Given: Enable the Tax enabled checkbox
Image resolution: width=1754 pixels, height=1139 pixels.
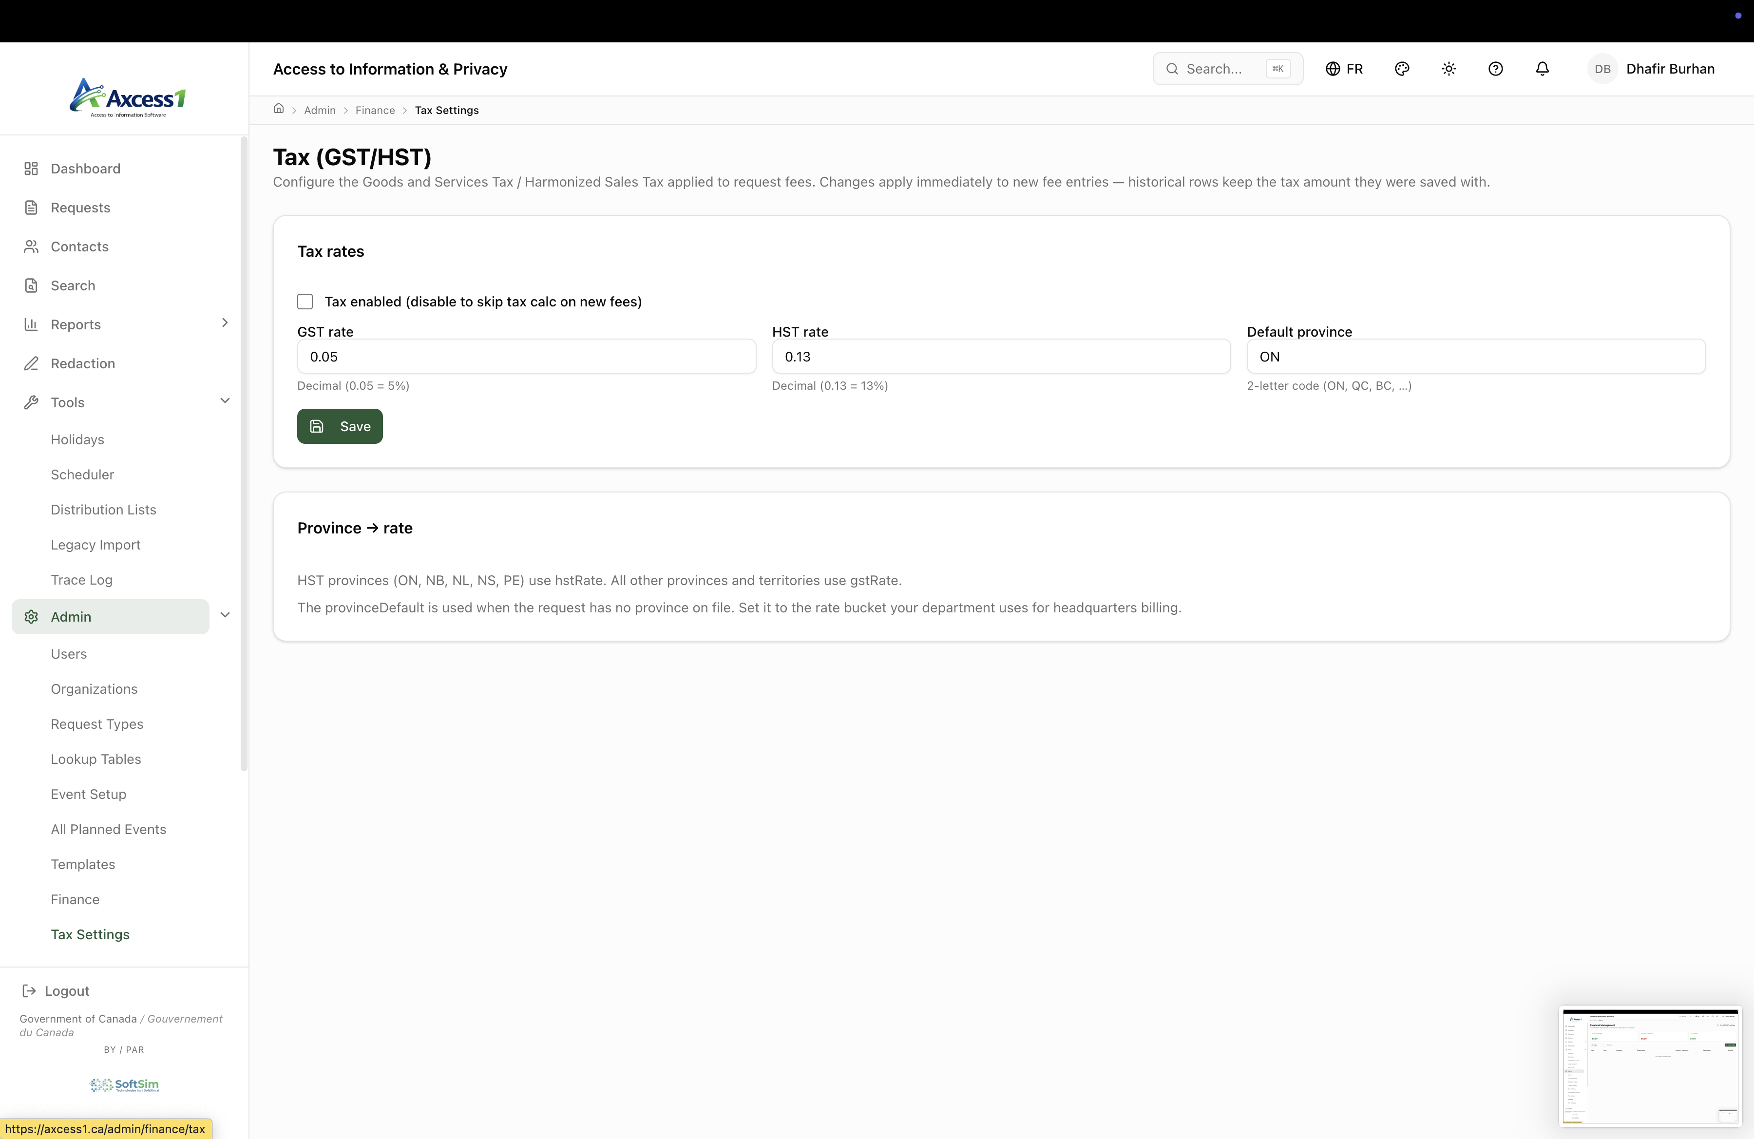Looking at the screenshot, I should click(305, 302).
